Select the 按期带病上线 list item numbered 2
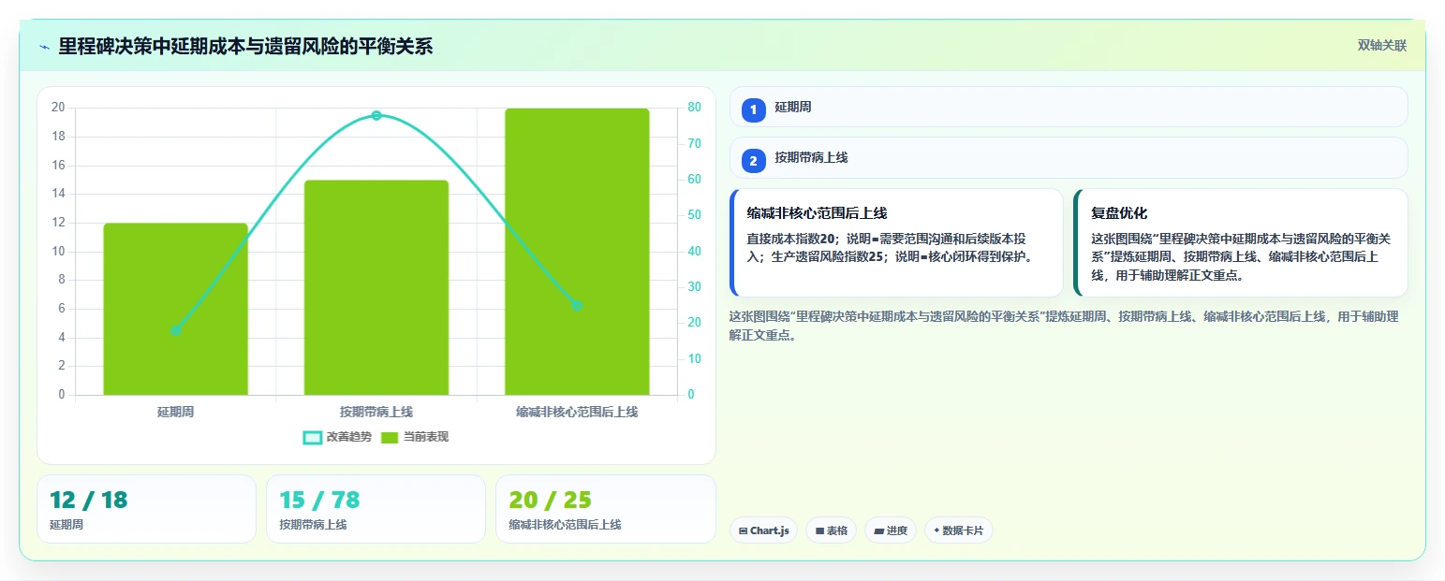 (1069, 157)
